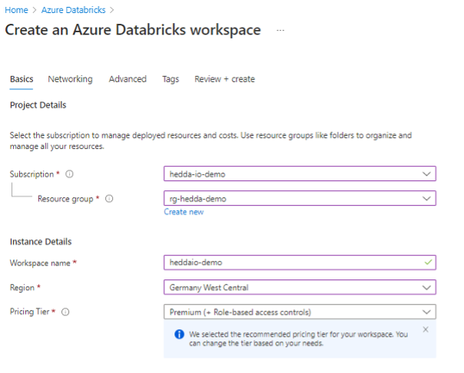Click the green checkmark in Workspace name
Image resolution: width=464 pixels, height=373 pixels.
point(426,263)
